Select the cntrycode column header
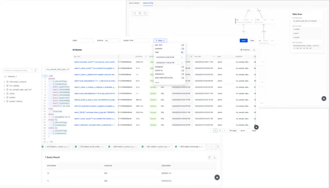The width and height of the screenshot is (329, 188). pyautogui.click(x=51, y=165)
